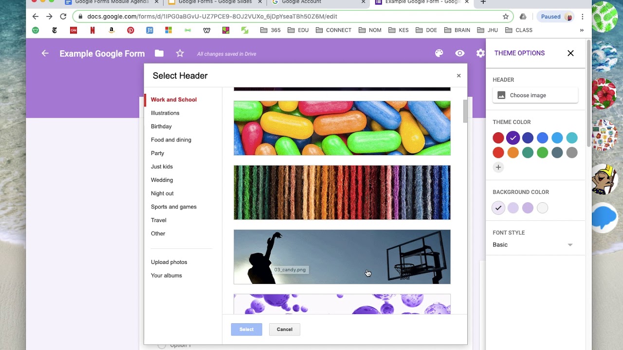Pick the orange theme color swatch

coord(513,153)
